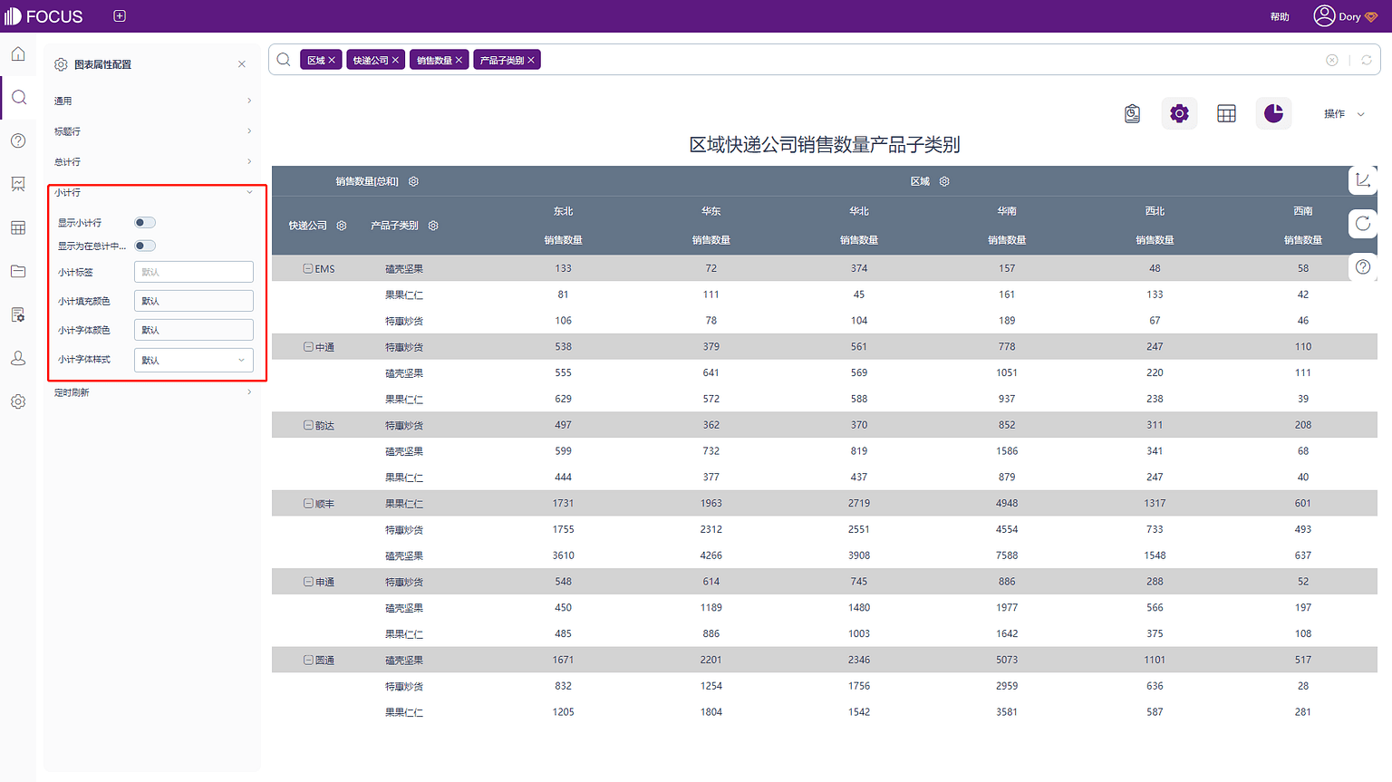Expand the 定时刷新 section
This screenshot has width=1392, height=782.
click(x=152, y=392)
